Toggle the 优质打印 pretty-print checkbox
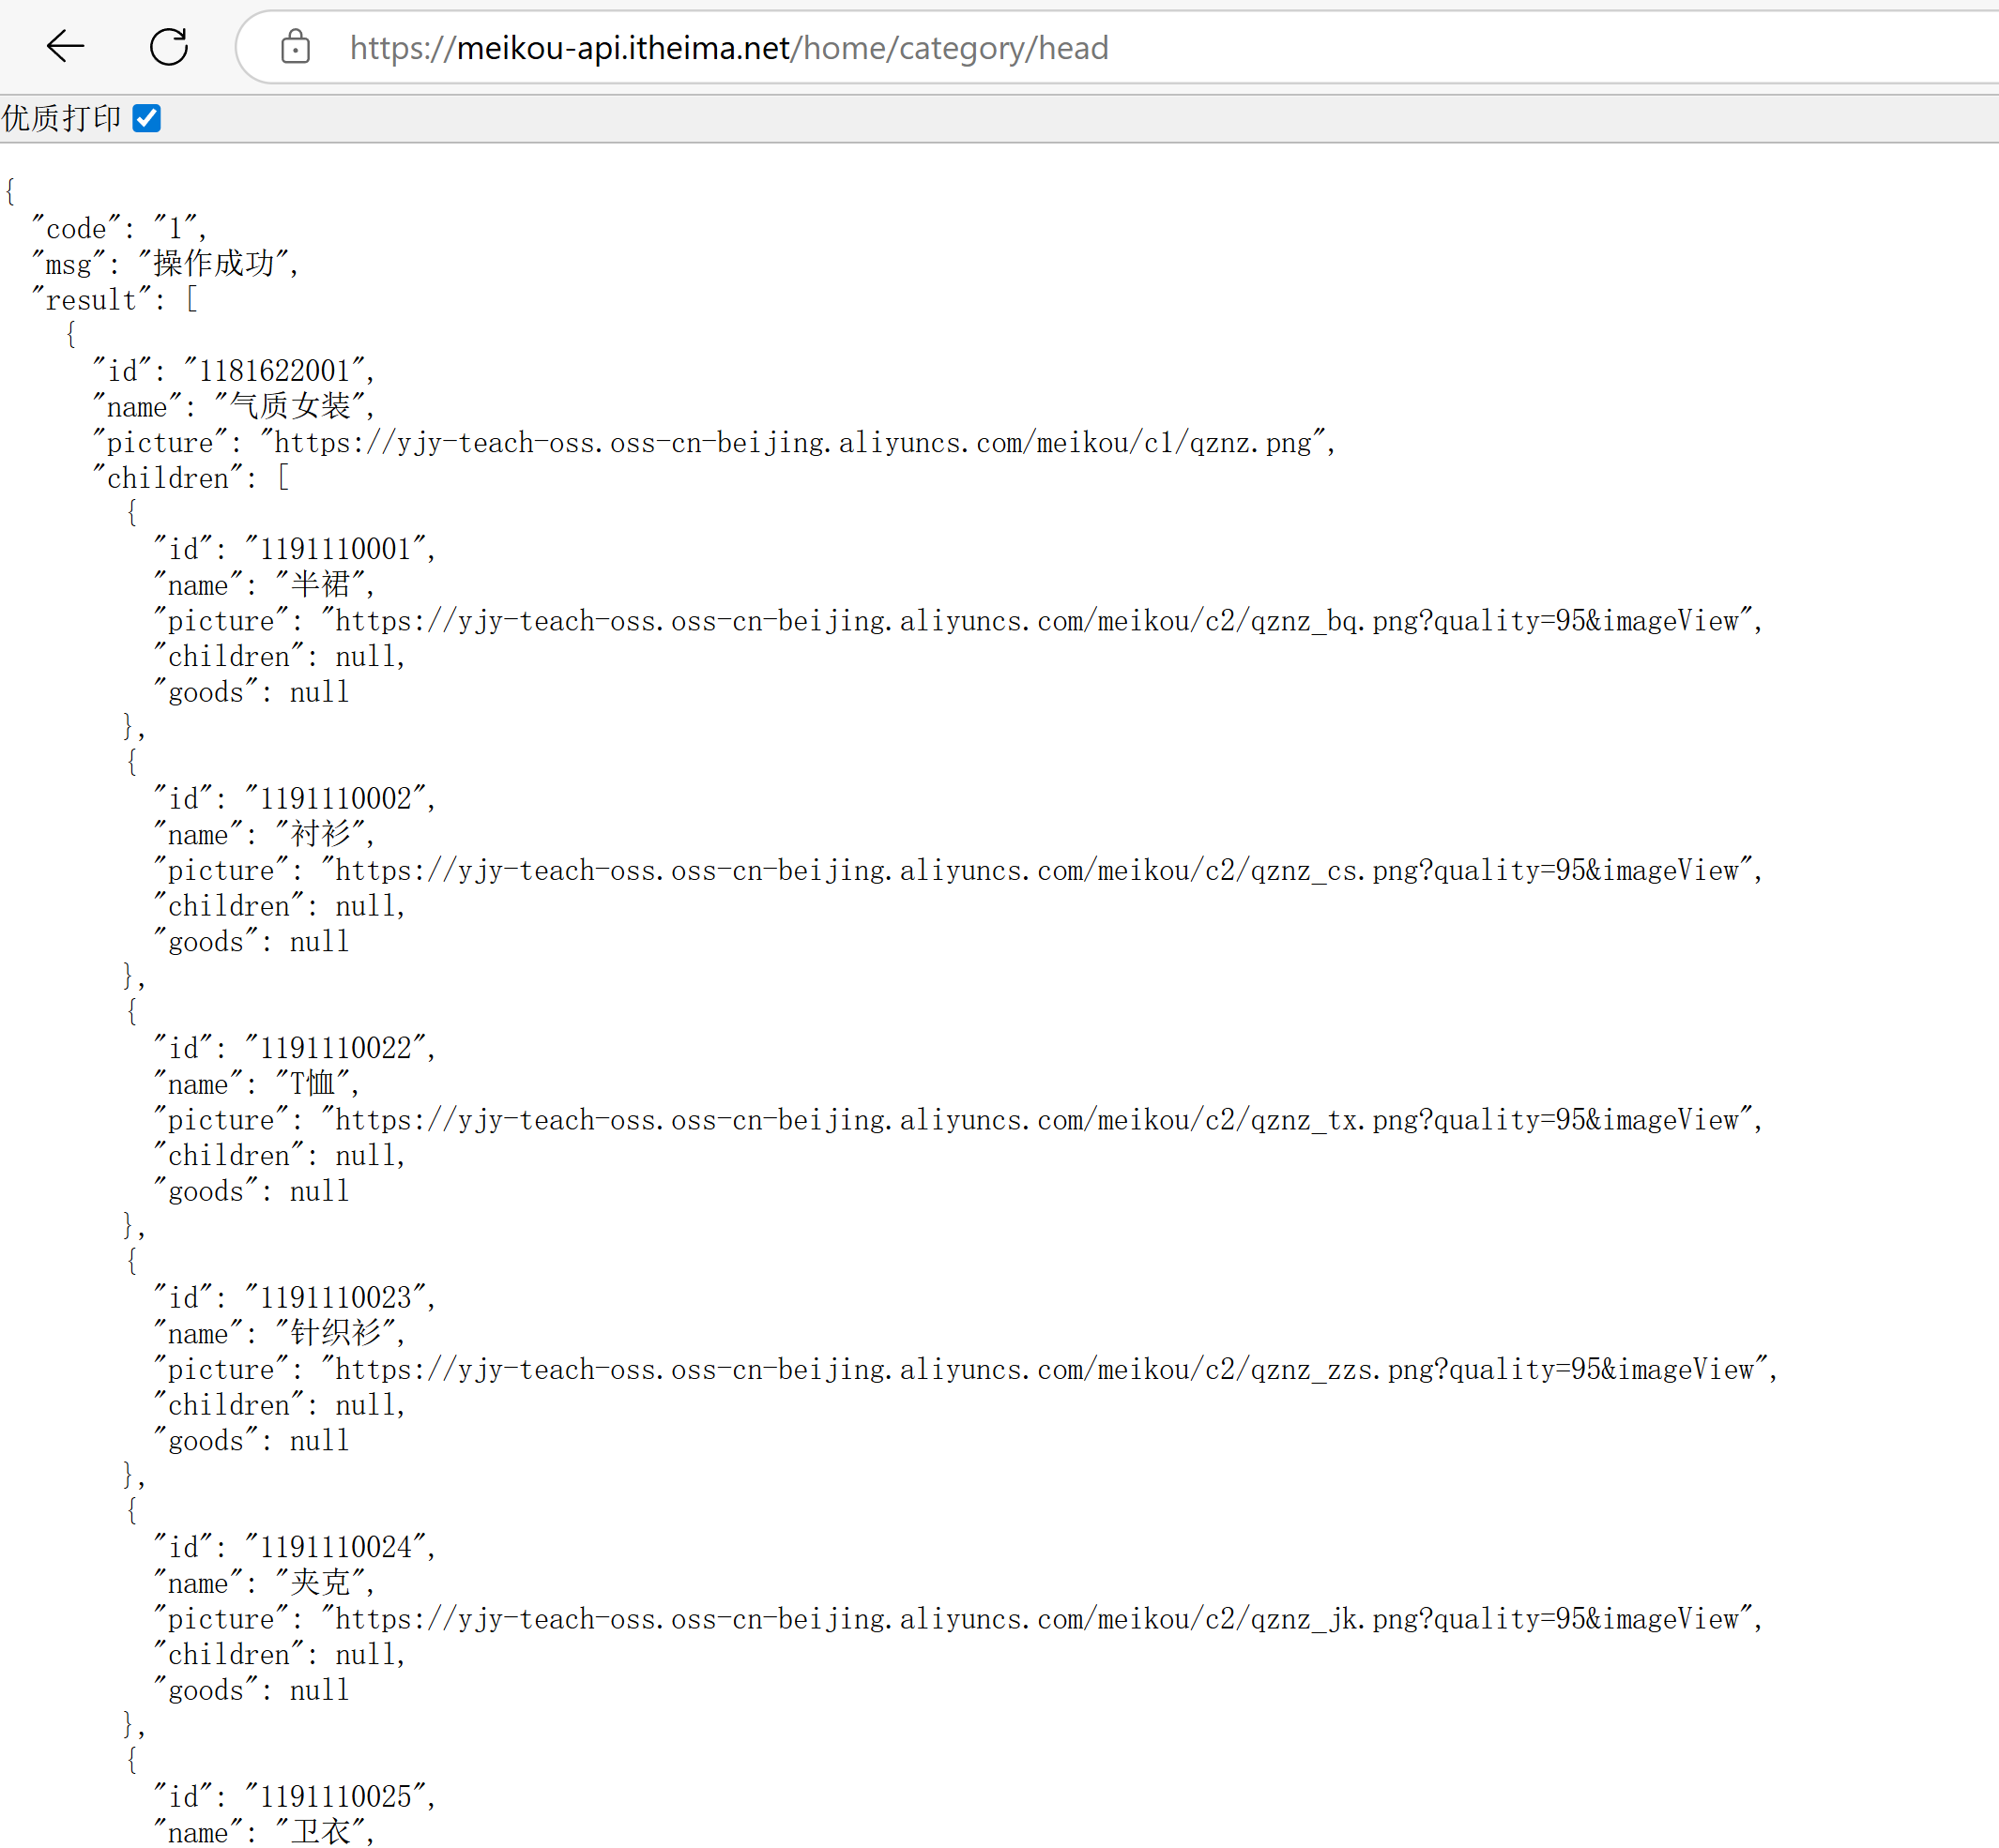 [147, 118]
